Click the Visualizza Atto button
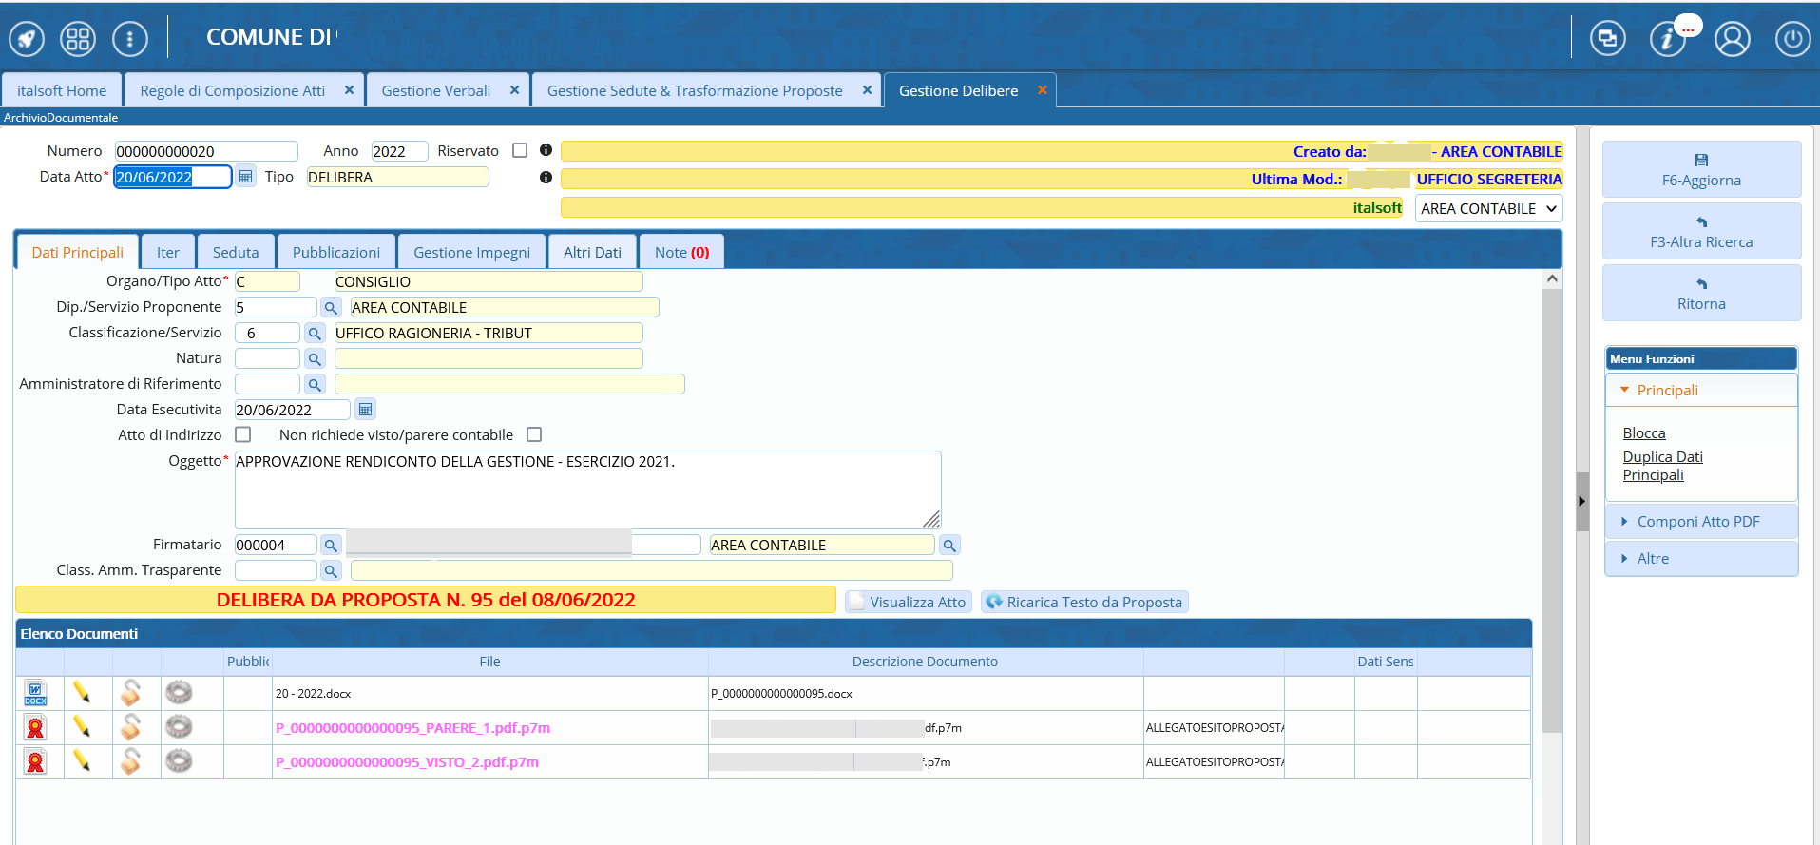Image resolution: width=1820 pixels, height=845 pixels. tap(909, 603)
